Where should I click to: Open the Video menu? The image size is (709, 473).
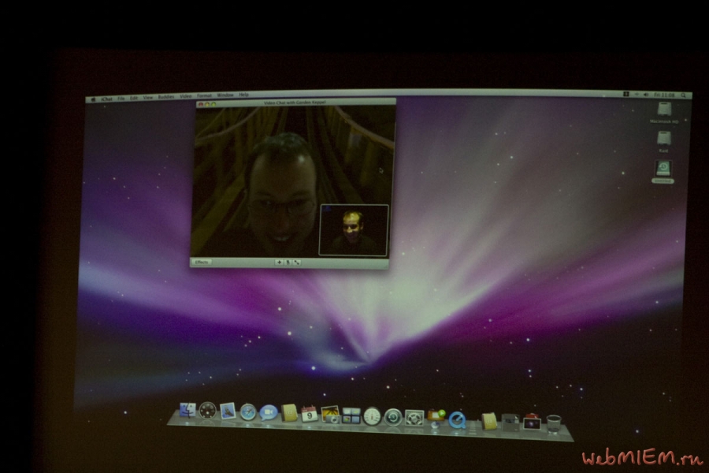point(185,96)
